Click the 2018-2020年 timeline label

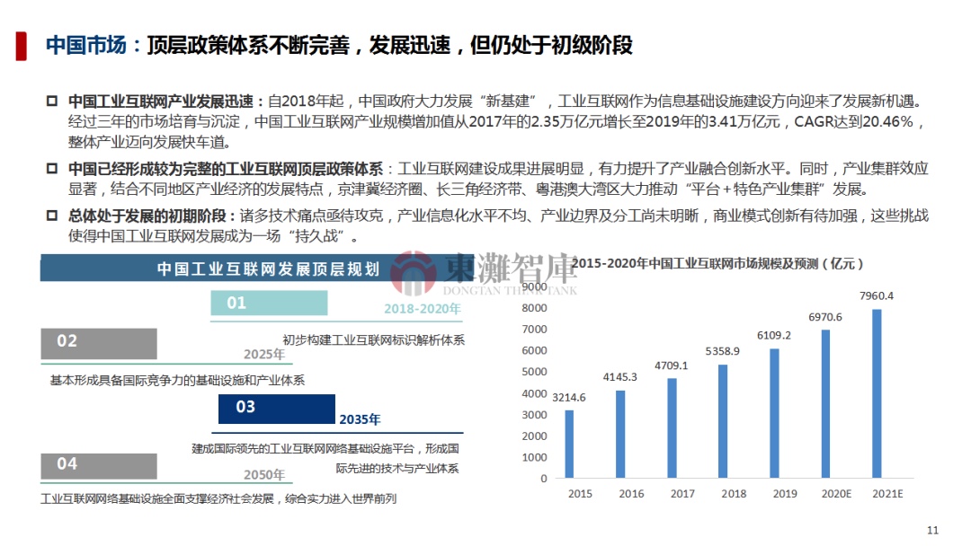click(422, 309)
